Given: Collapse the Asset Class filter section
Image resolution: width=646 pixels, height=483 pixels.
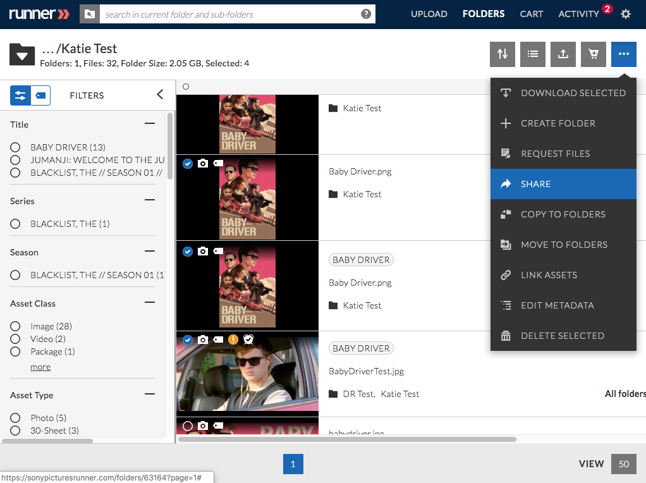Looking at the screenshot, I should [x=150, y=302].
